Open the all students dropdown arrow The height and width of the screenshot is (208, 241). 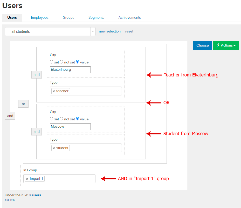point(93,31)
